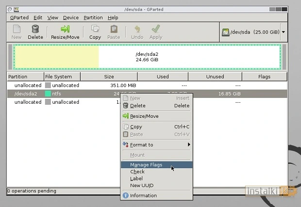Click the Partition column header
301x207 pixels.
(18, 76)
